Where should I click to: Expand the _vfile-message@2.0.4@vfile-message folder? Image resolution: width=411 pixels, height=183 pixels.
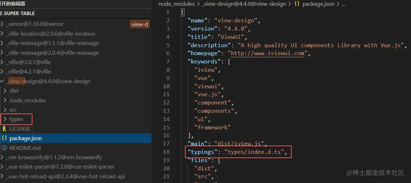coord(2,53)
